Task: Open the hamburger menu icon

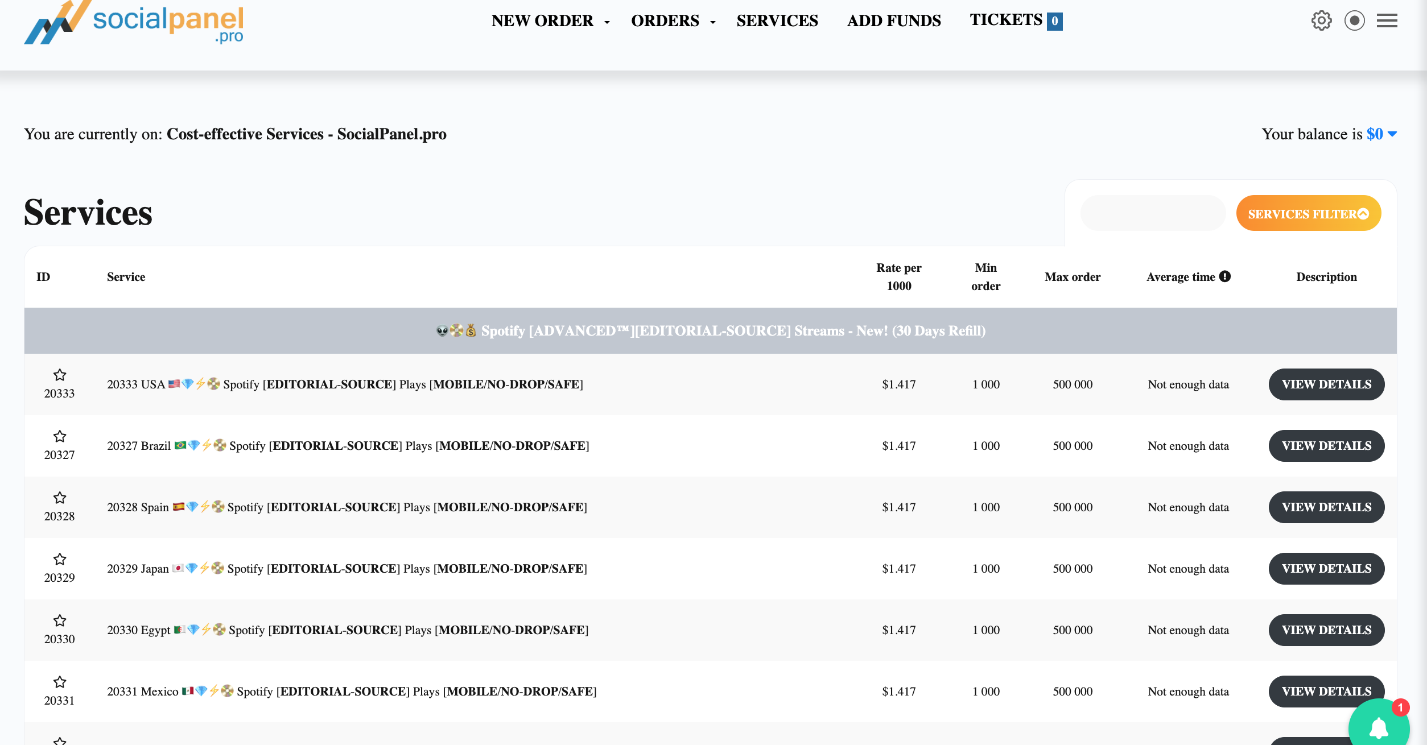Action: 1387,21
